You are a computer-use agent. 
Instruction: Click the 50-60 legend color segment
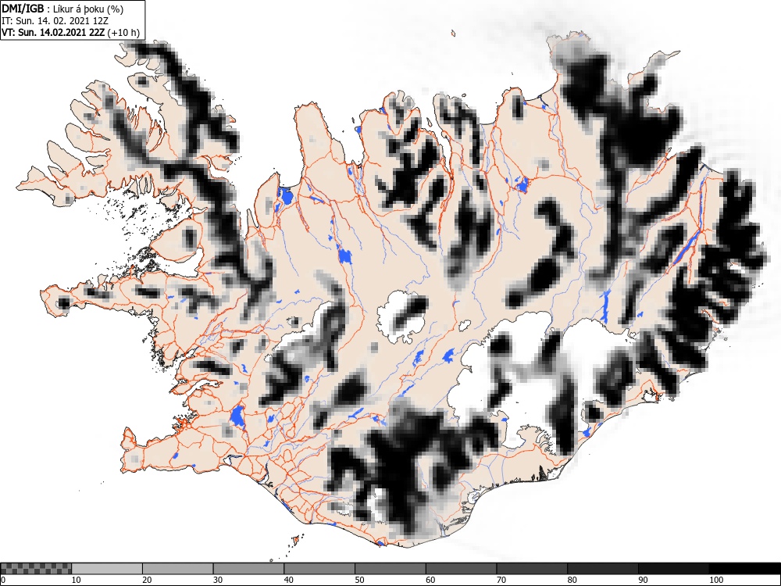point(390,569)
